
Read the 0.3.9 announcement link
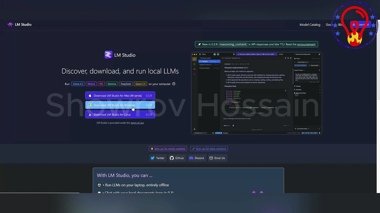click(x=306, y=44)
